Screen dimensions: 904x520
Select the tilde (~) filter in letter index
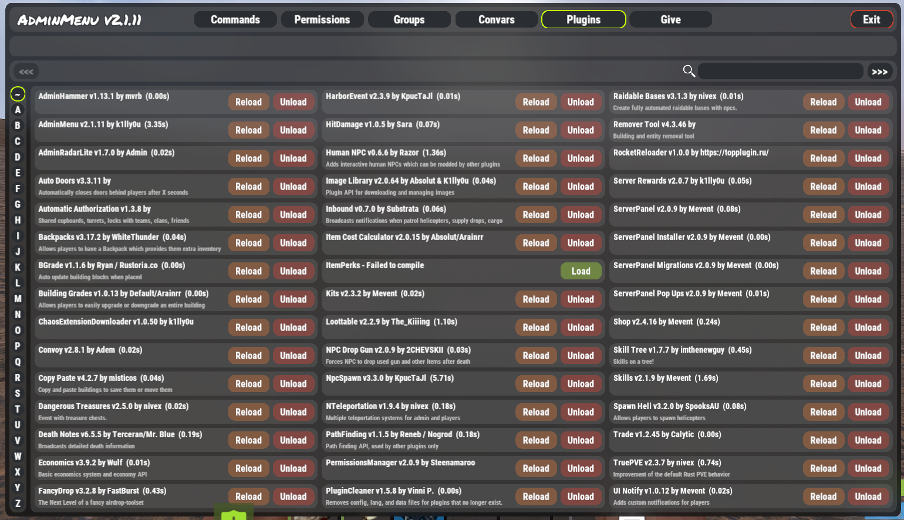[x=18, y=94]
